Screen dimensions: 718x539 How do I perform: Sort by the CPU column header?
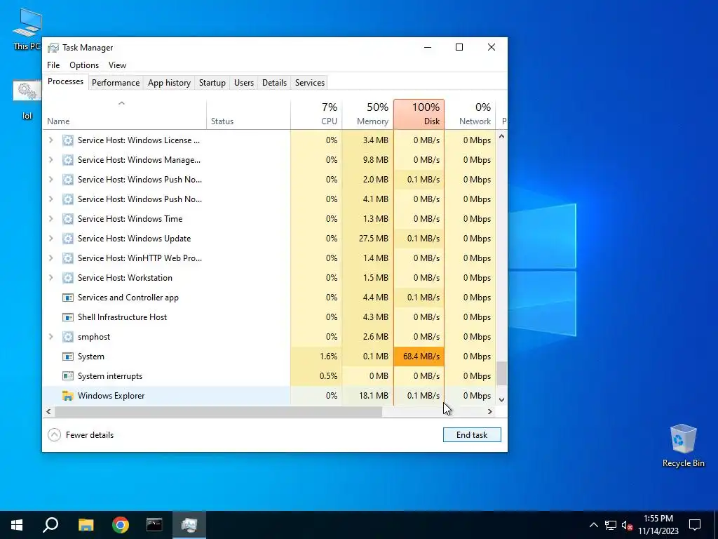click(316, 114)
